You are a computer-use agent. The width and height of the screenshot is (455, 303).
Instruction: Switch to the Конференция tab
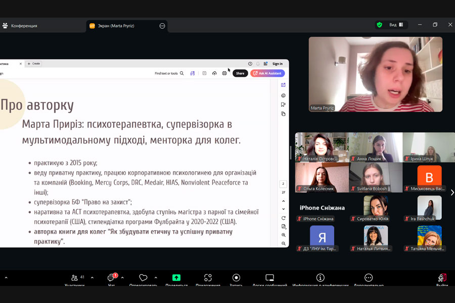click(x=24, y=26)
